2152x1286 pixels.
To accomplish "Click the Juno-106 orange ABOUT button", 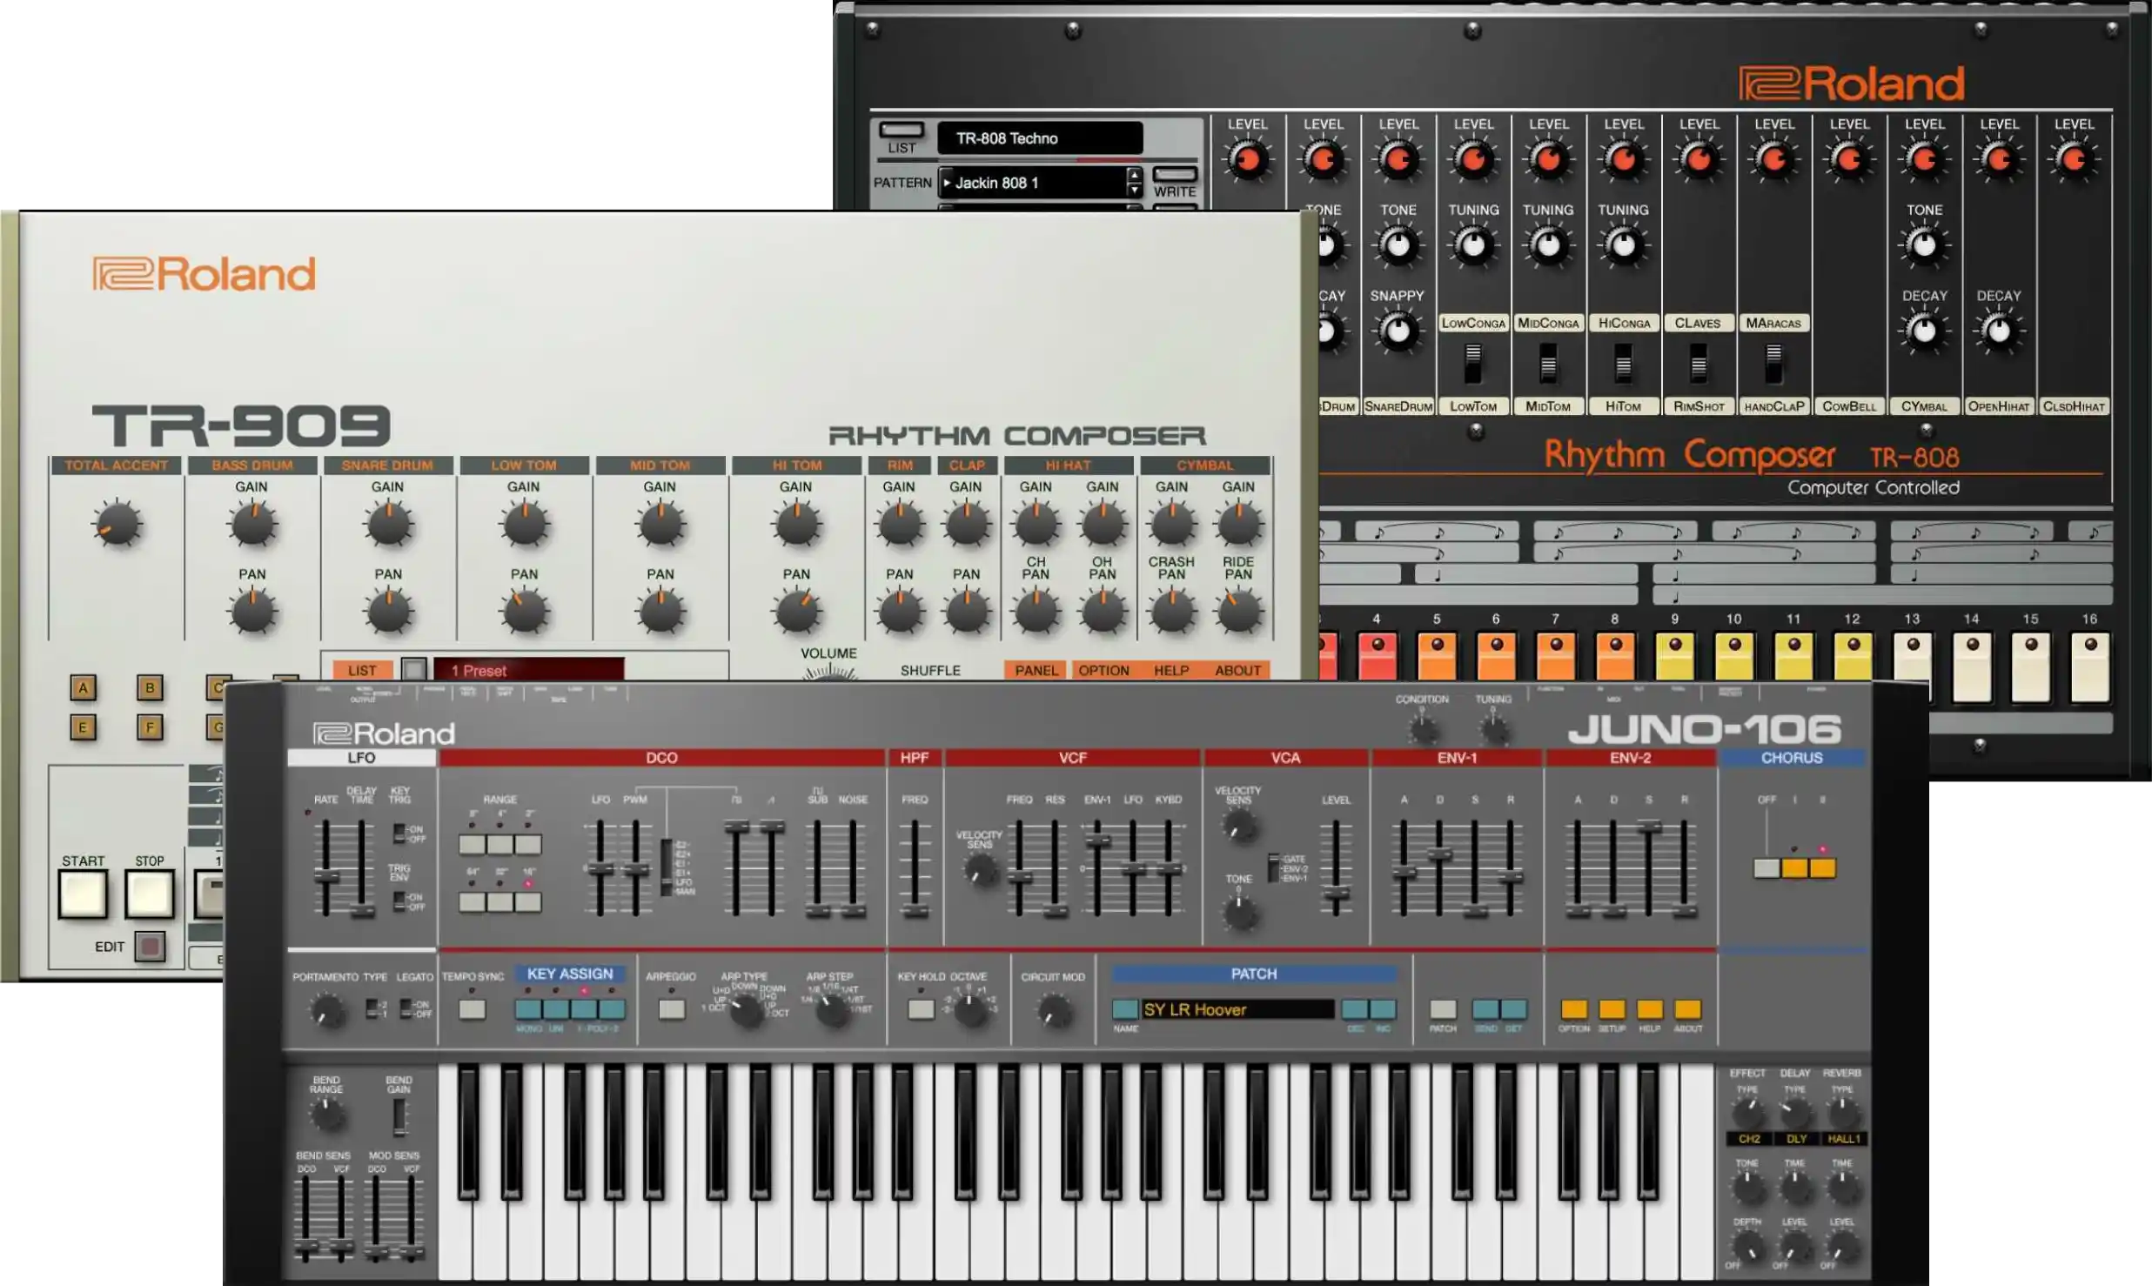I will (x=1687, y=1009).
